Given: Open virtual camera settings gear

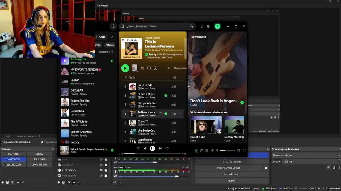Looking at the screenshot, I should (x=266, y=168).
